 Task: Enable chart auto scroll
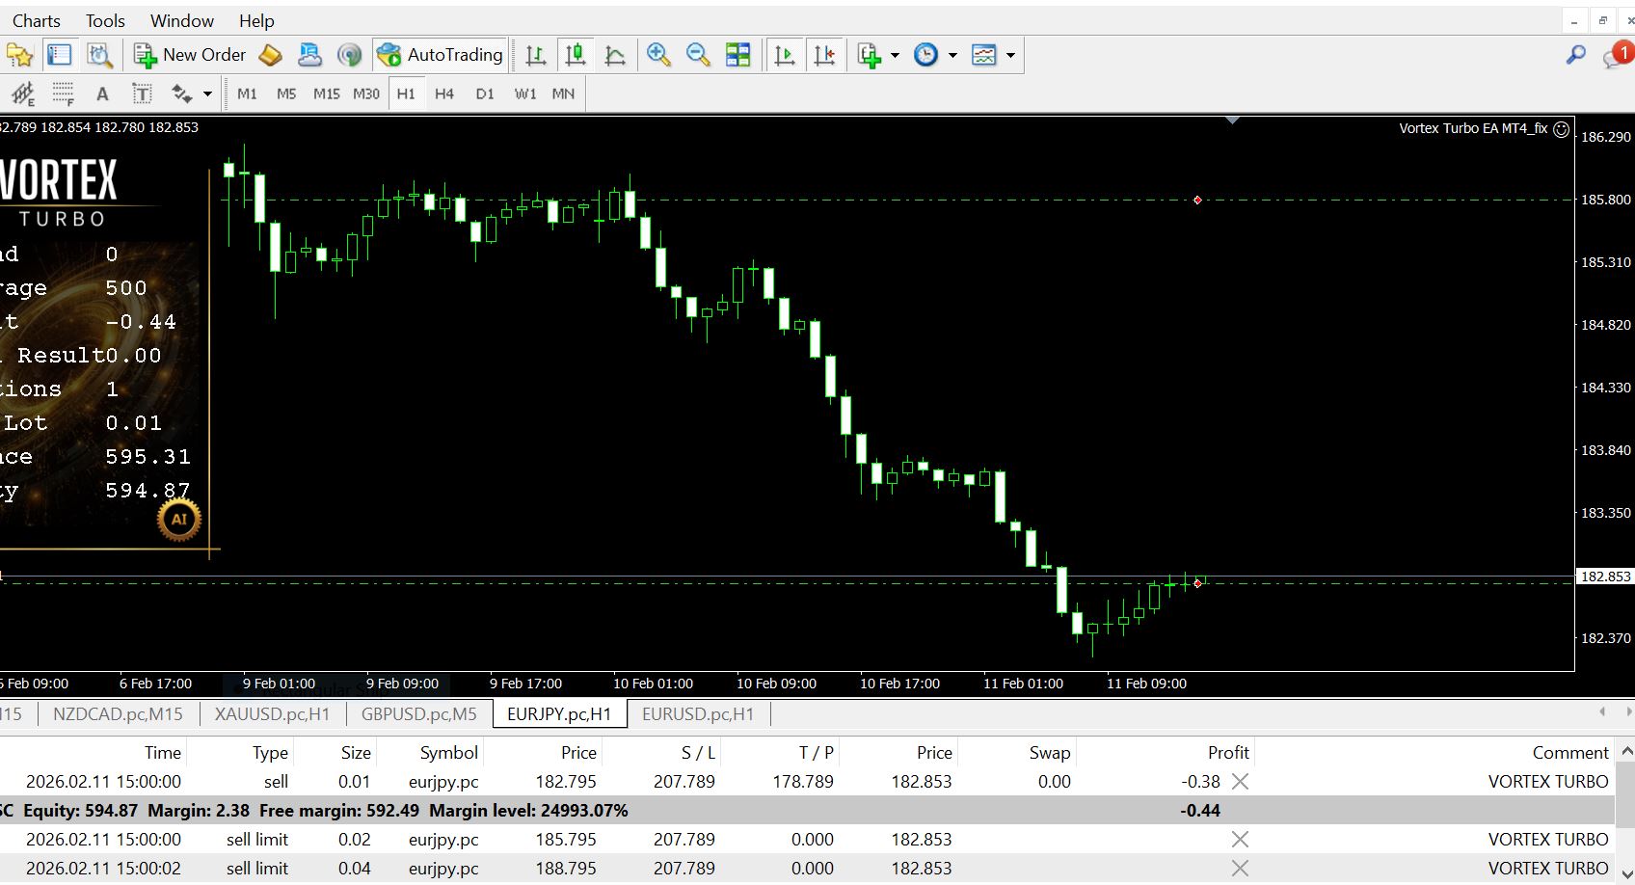[785, 55]
